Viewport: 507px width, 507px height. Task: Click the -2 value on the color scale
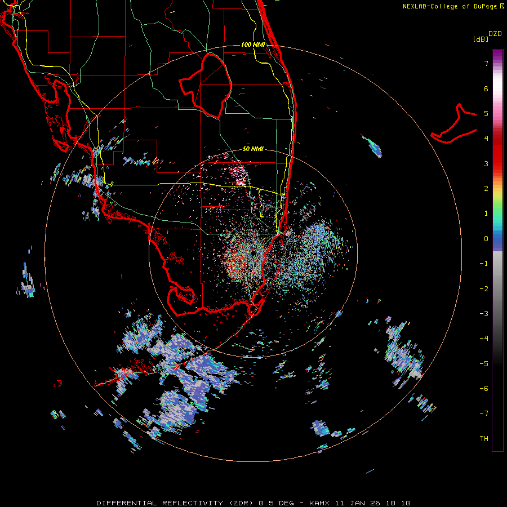click(484, 289)
